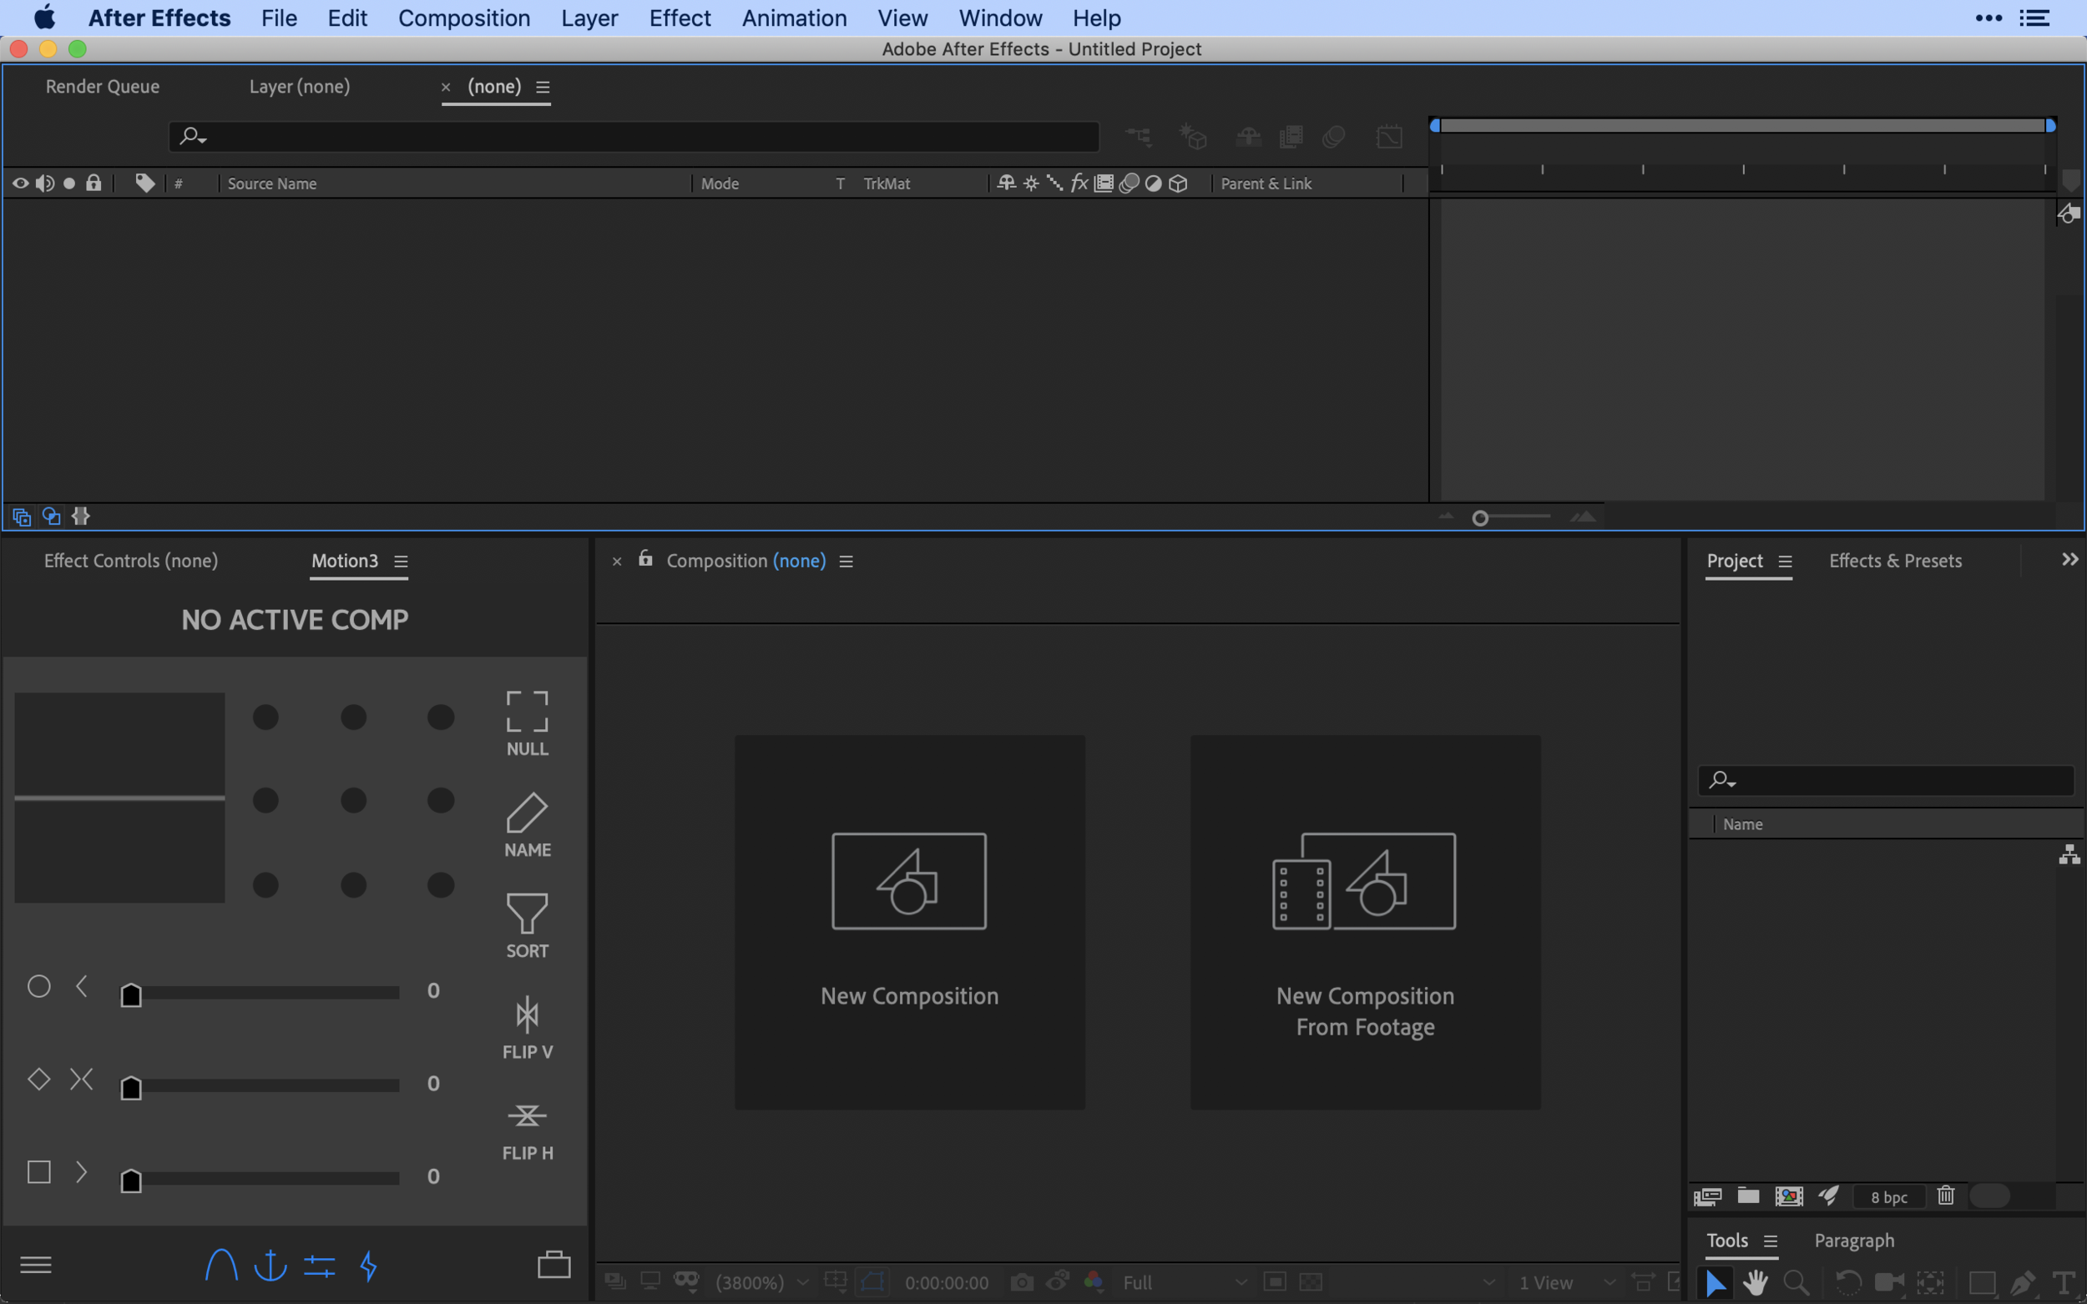The width and height of the screenshot is (2087, 1304).
Task: Click the top-left Motion3 anchor grid dot
Action: tap(265, 717)
